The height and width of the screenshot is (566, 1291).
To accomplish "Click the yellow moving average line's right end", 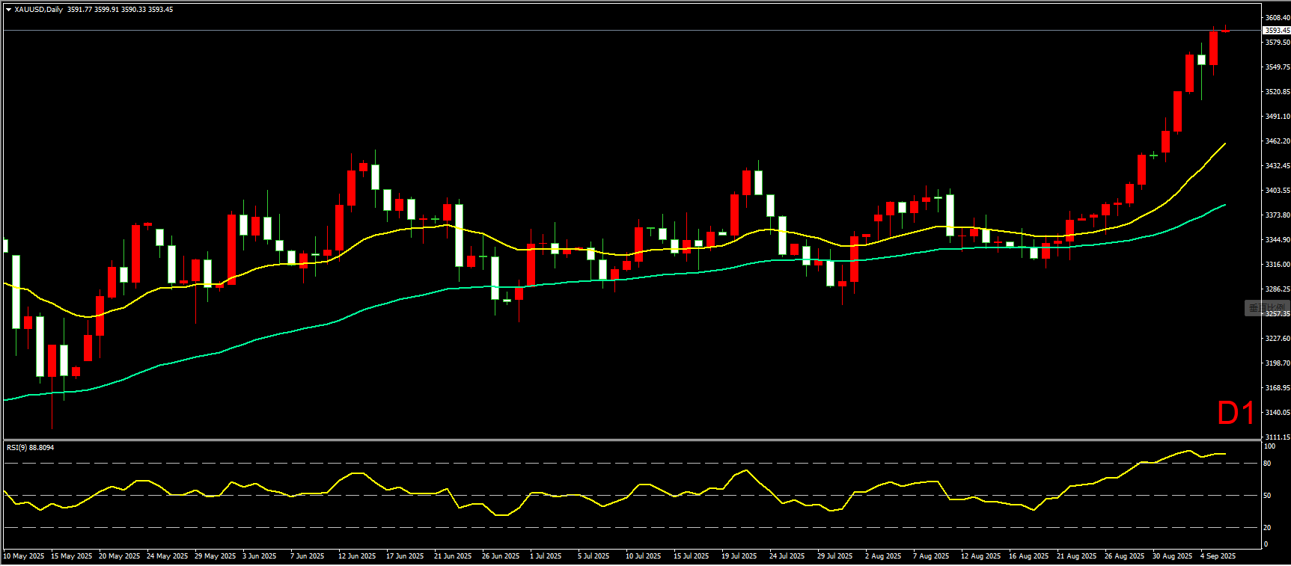I will click(x=1224, y=144).
